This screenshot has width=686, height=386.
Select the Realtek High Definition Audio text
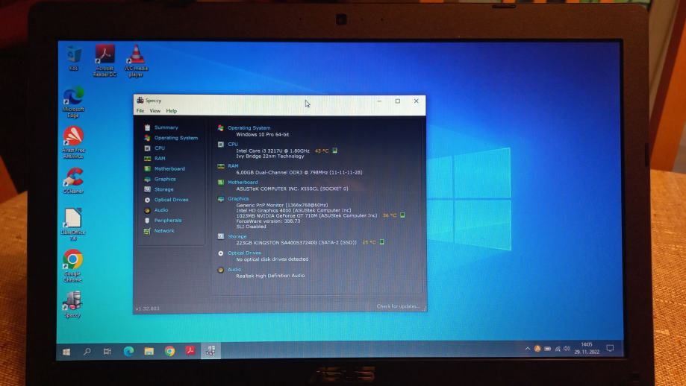[x=270, y=276]
